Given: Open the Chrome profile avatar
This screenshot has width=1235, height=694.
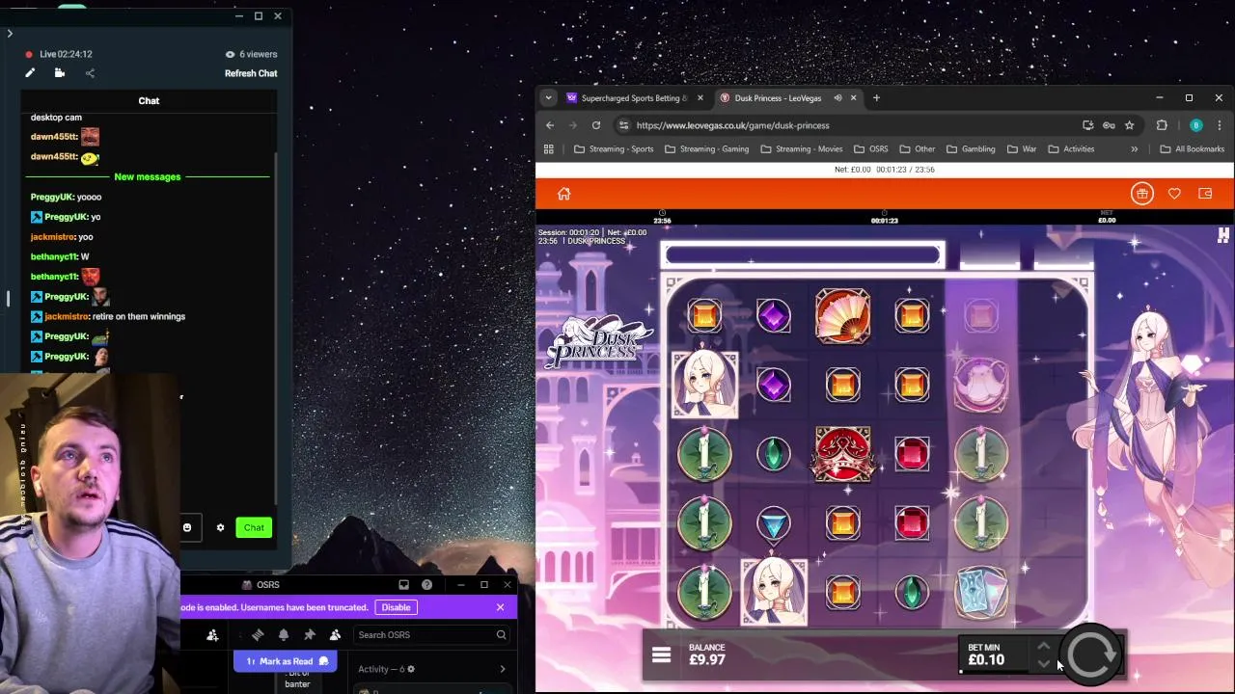Looking at the screenshot, I should pyautogui.click(x=1196, y=125).
